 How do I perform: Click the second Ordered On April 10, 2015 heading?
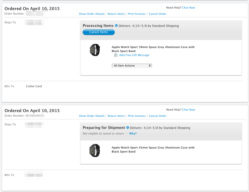point(32,111)
